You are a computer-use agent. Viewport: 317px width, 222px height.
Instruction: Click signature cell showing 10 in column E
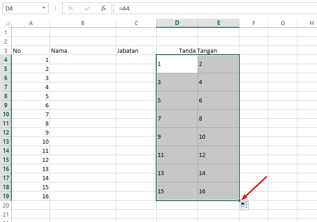point(218,137)
